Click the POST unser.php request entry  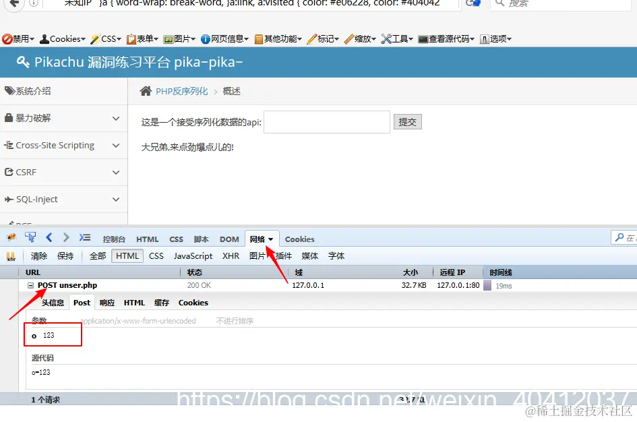click(x=67, y=286)
